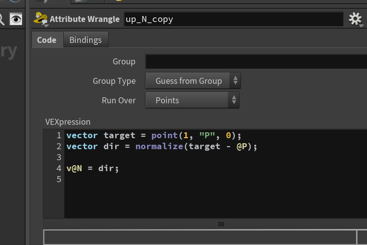Open the gear settings menu

coord(356,19)
